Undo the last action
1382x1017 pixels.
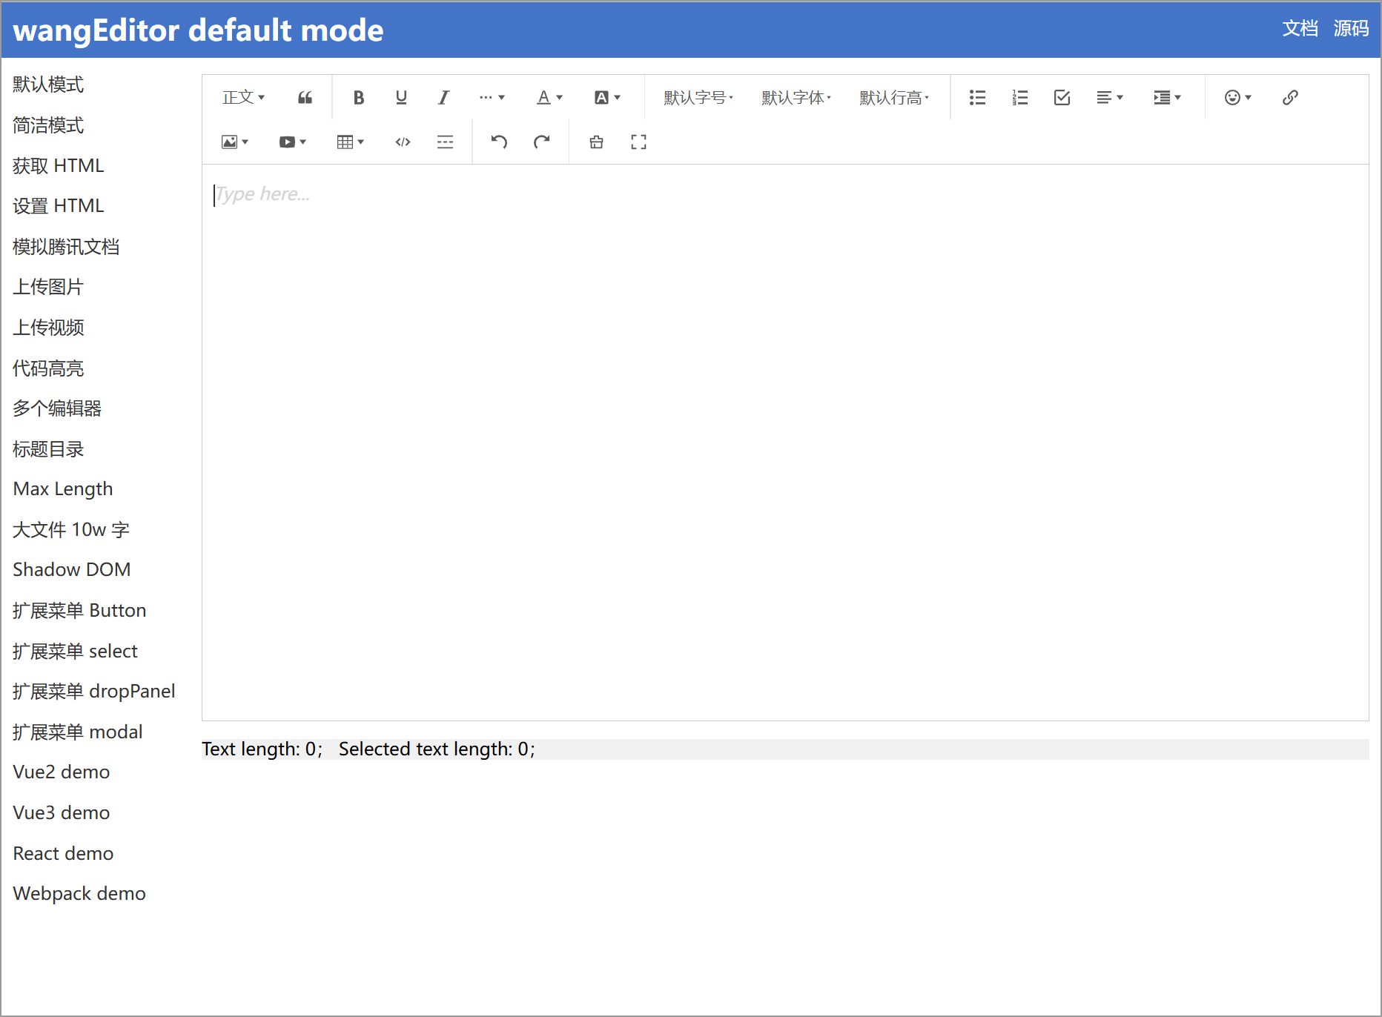pos(499,142)
